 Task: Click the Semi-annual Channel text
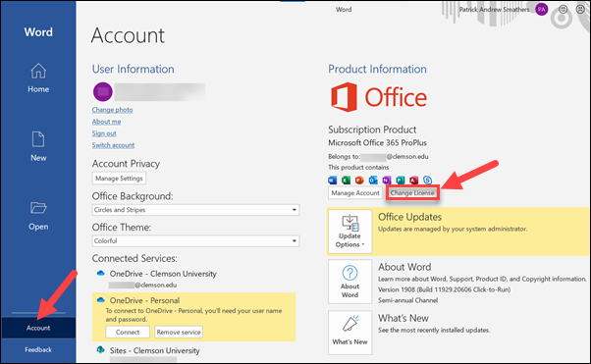click(x=407, y=300)
